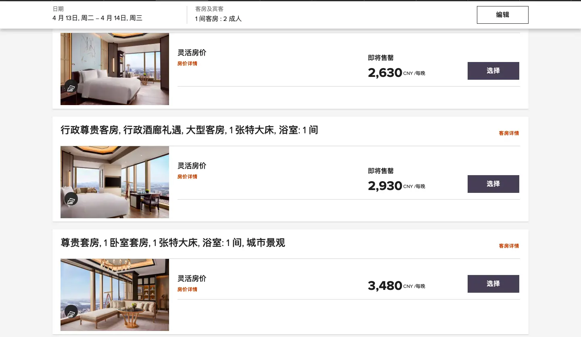View 客房详情 of the 尊贵套房
The width and height of the screenshot is (581, 337).
tap(508, 246)
